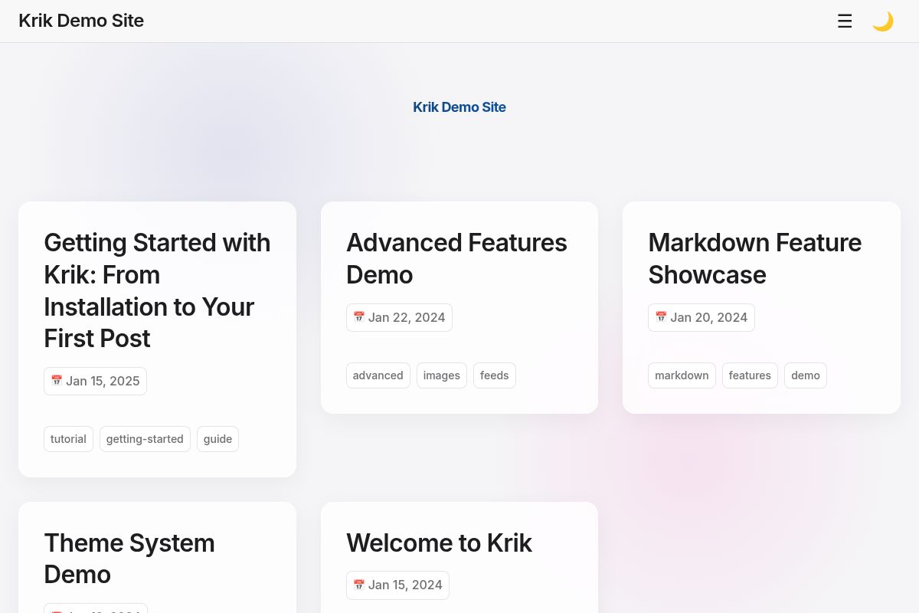This screenshot has width=919, height=613.
Task: Select the guide tag
Action: (217, 439)
